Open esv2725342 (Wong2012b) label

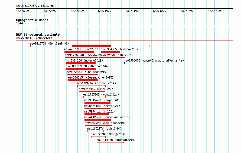[101, 94]
